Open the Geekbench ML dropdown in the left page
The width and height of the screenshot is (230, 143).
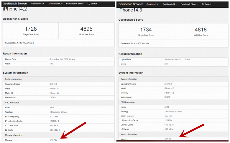pos(55,4)
